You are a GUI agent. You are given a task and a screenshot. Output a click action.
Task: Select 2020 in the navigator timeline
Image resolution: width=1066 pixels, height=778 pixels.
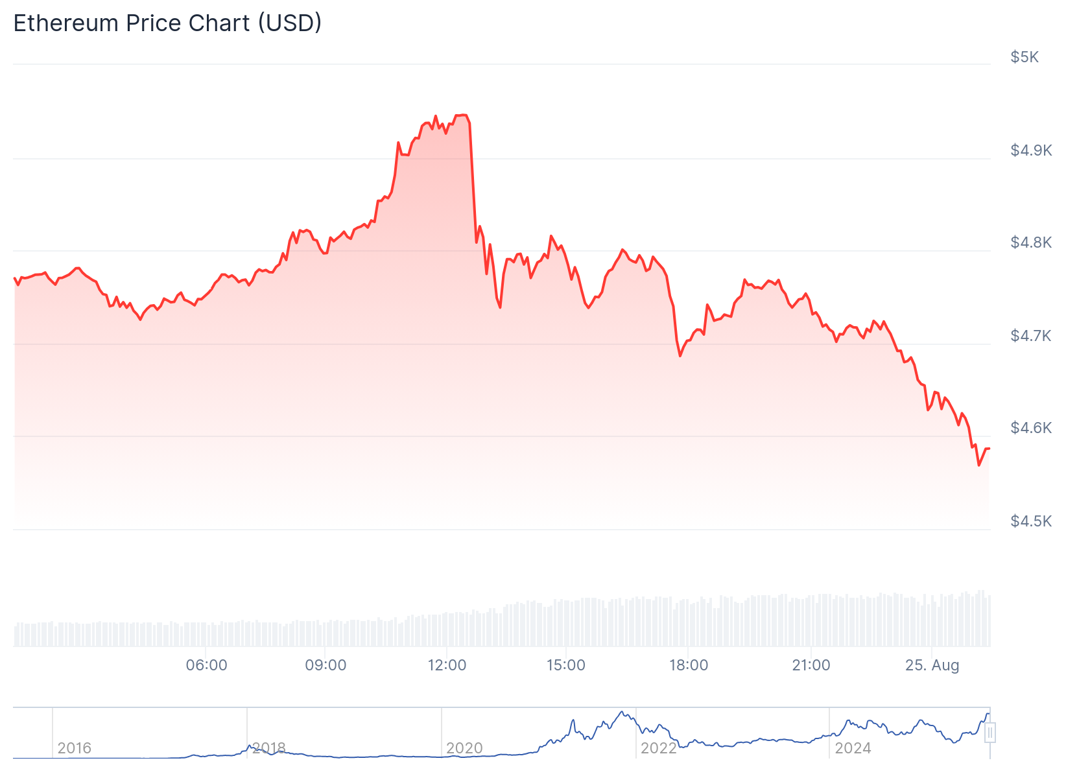coord(464,748)
